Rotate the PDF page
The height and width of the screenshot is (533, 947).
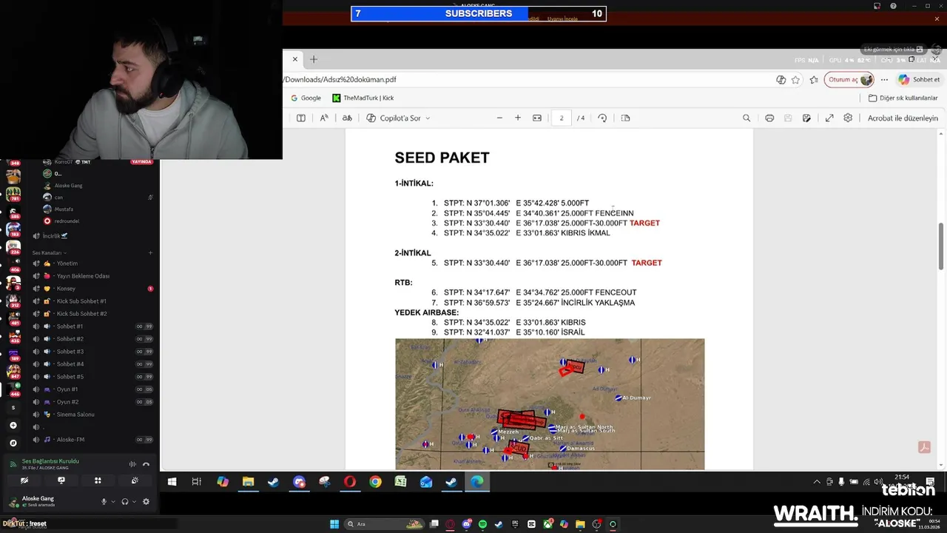pos(602,118)
